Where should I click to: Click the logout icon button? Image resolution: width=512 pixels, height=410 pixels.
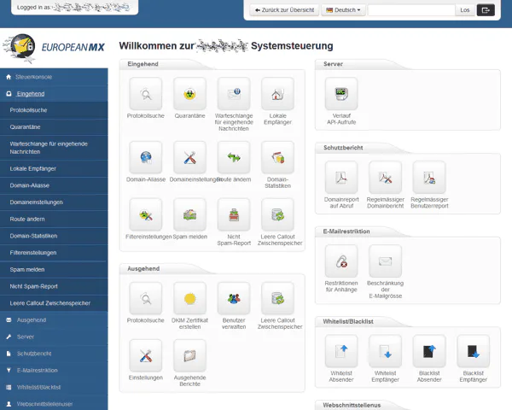pos(486,10)
